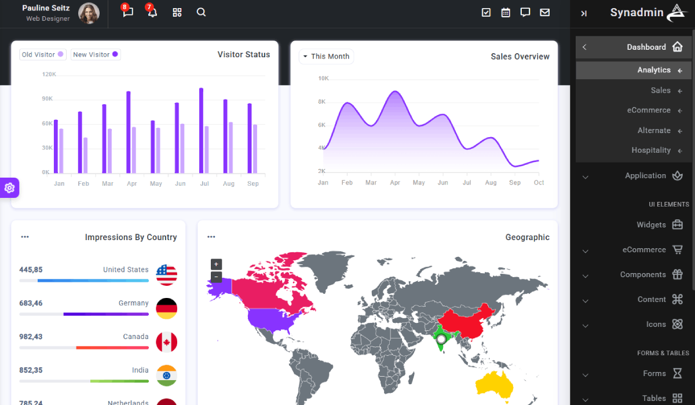695x405 pixels.
Task: Expand the sidebar eCommerce chevron beside the cart
Action: [585, 251]
